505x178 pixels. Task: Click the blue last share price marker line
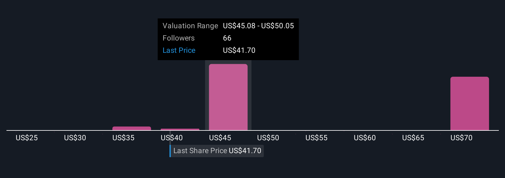pos(170,151)
